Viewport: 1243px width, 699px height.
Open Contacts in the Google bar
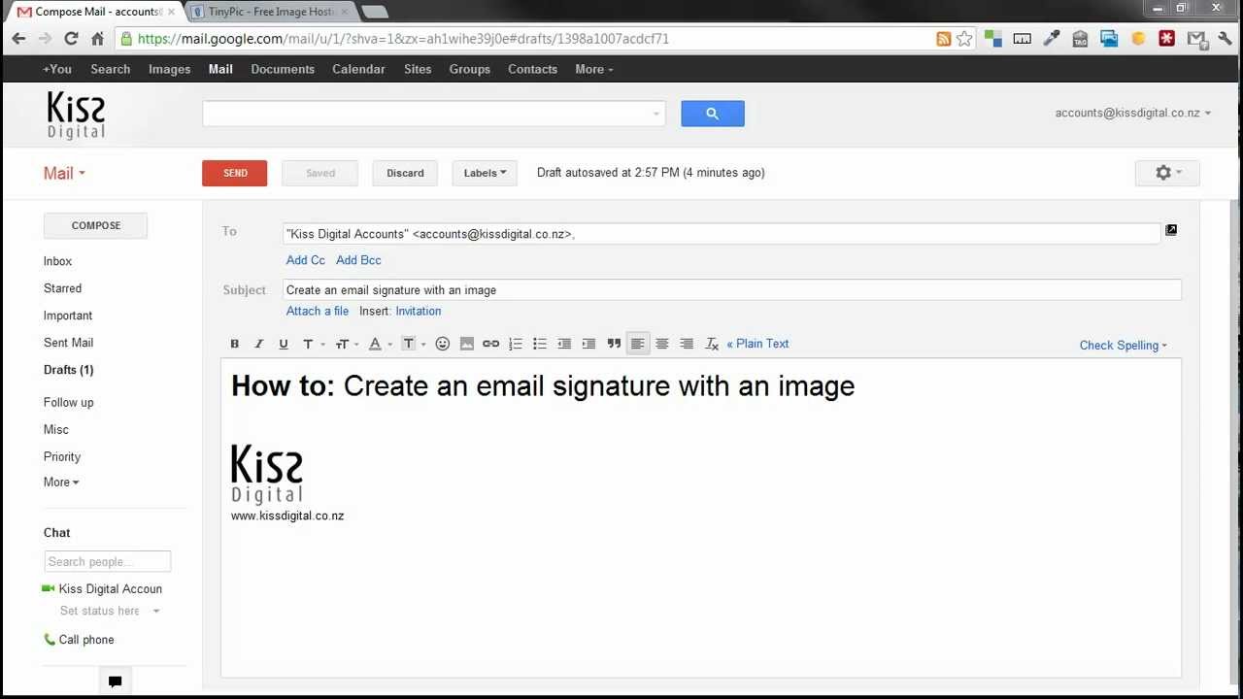tap(532, 69)
